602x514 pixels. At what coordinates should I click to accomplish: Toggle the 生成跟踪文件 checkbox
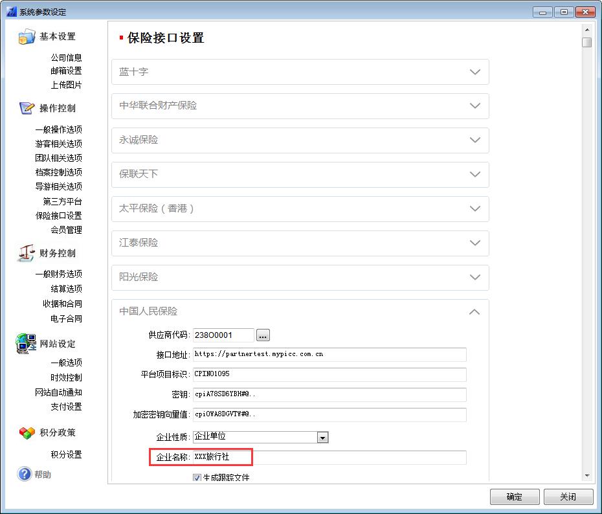coord(197,478)
